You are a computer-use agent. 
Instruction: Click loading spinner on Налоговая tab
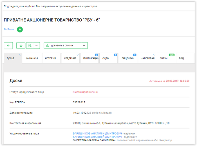coord(154,55)
